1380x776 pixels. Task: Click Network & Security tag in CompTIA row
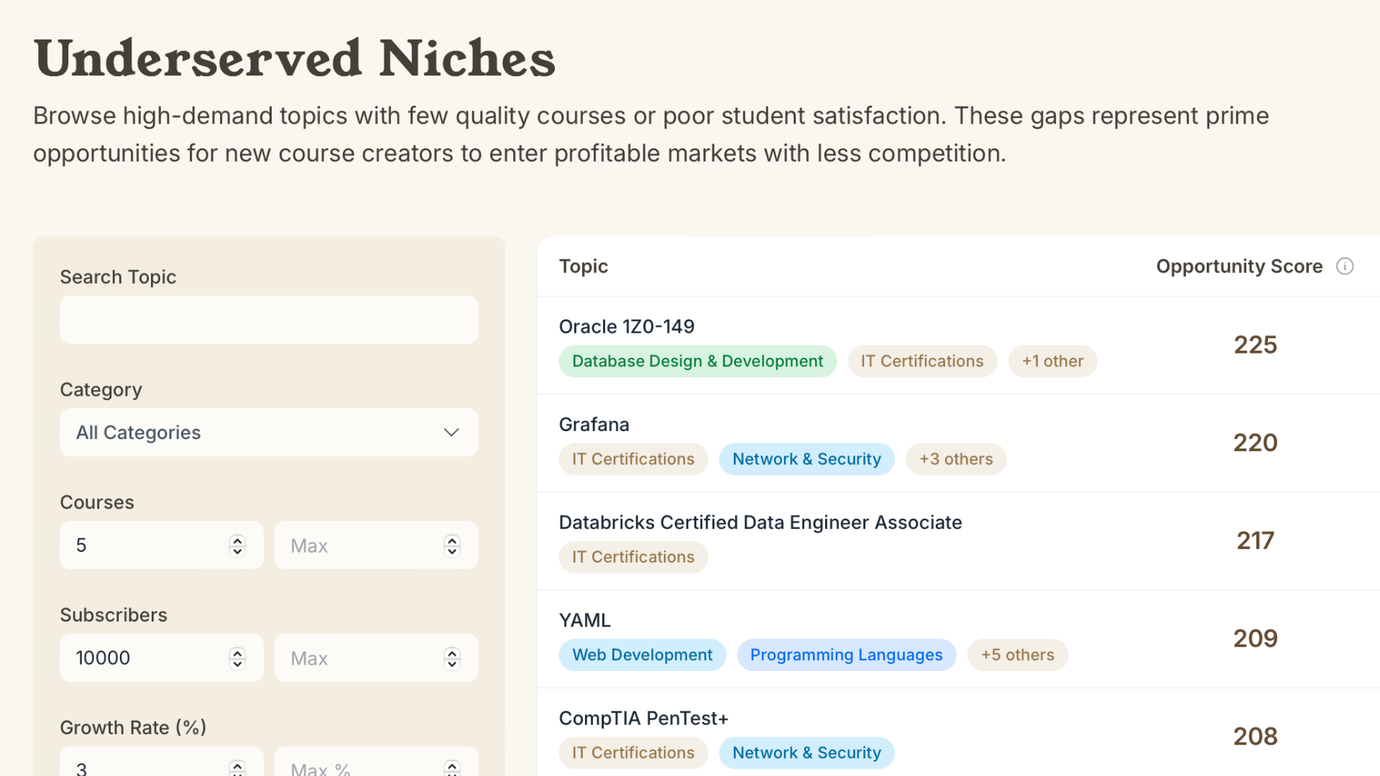point(806,753)
